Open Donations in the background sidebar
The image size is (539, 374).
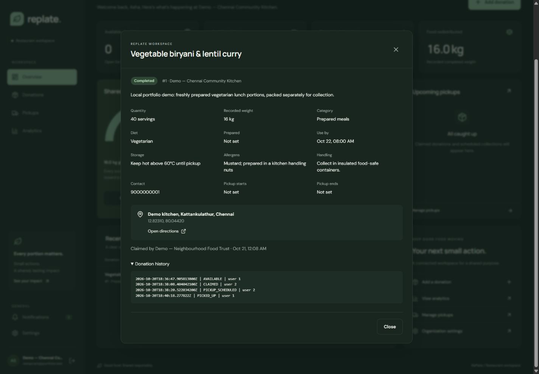(x=42, y=95)
